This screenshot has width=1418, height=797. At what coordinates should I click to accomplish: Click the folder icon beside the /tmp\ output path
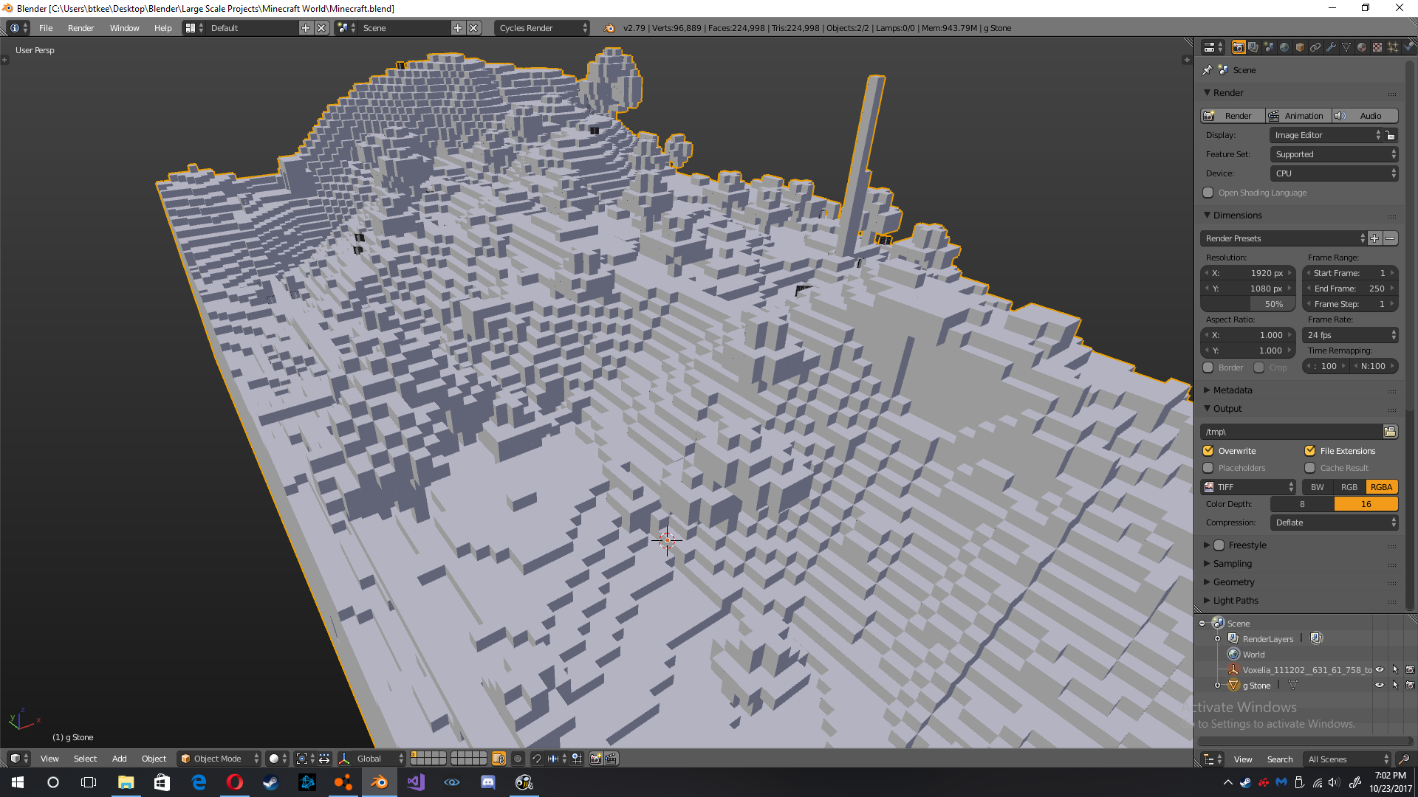1390,432
